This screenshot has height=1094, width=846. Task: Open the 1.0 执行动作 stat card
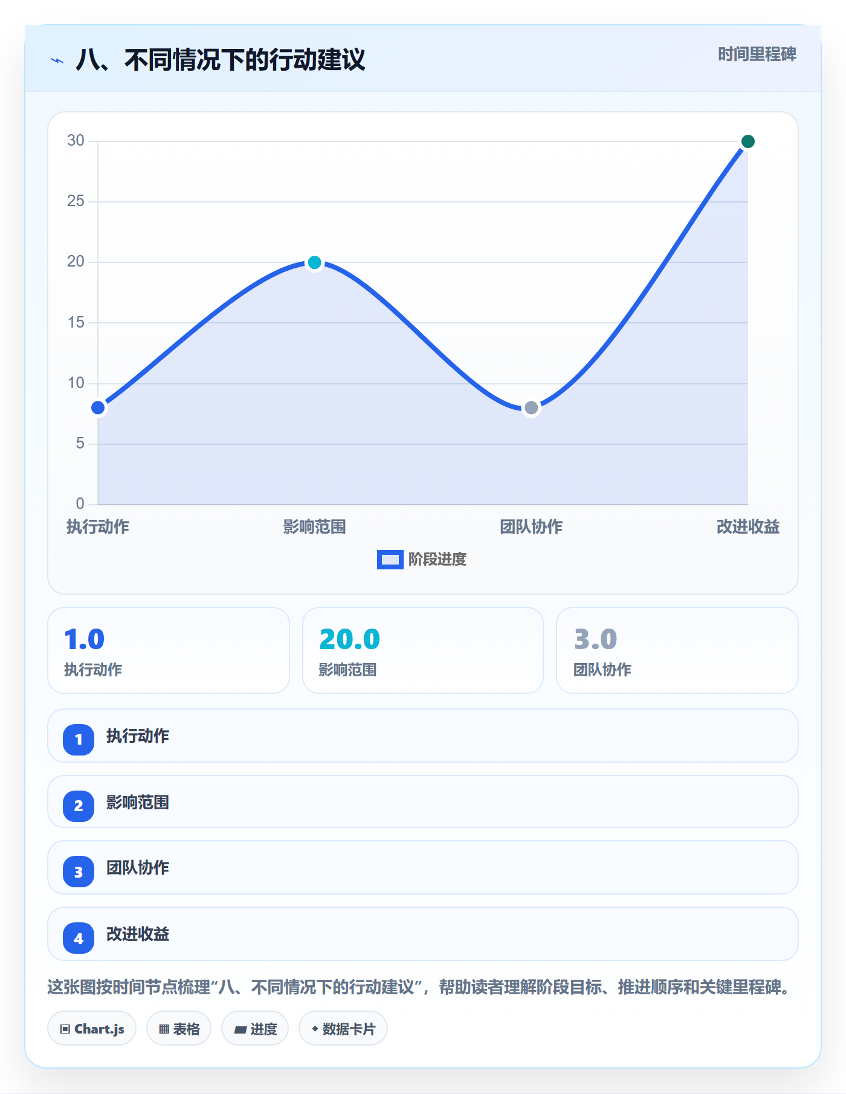coord(169,650)
